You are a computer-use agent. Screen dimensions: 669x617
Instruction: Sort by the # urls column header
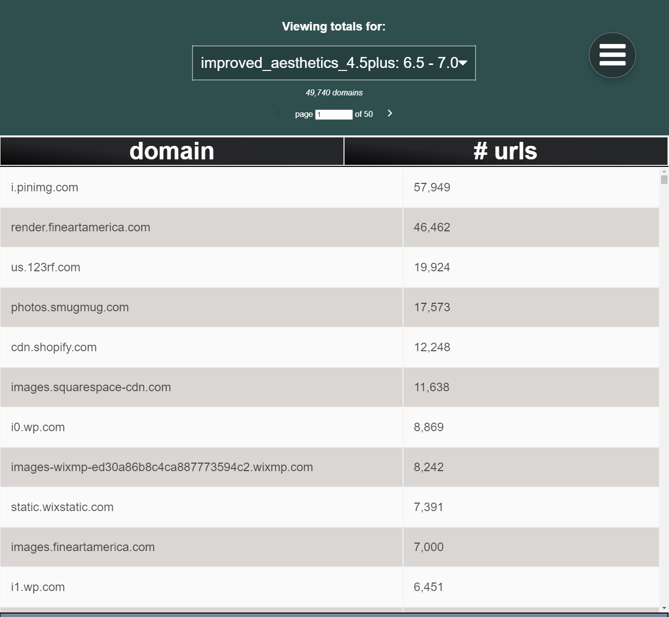[505, 151]
